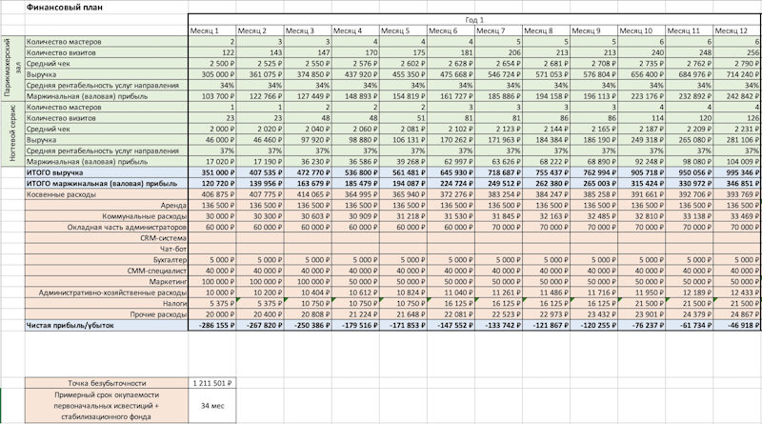Click the 'Месяц 7' column header

pos(498,30)
